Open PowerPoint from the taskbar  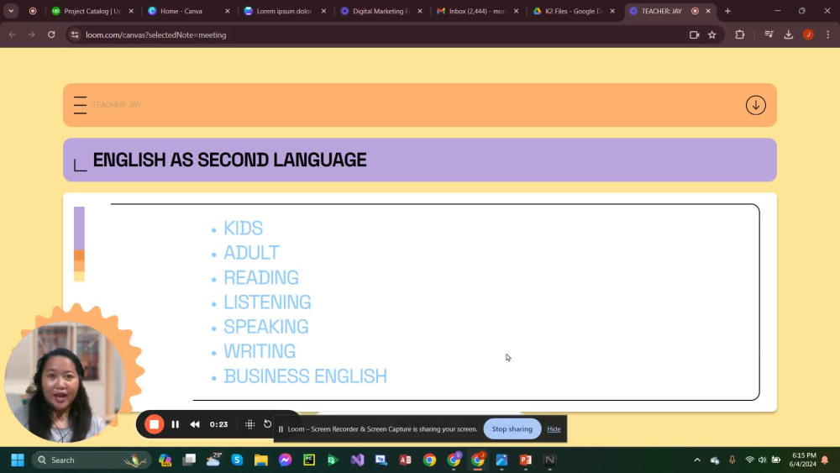pyautogui.click(x=526, y=460)
